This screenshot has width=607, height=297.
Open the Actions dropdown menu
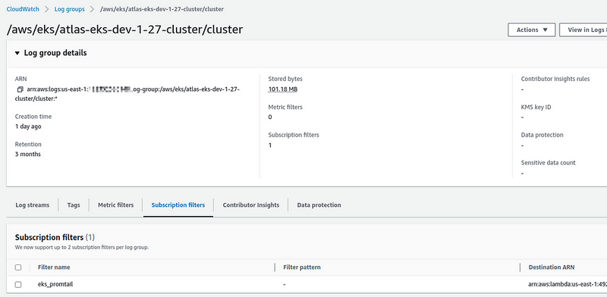pyautogui.click(x=532, y=30)
